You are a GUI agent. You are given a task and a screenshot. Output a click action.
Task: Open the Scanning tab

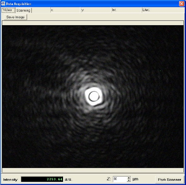coord(24,10)
